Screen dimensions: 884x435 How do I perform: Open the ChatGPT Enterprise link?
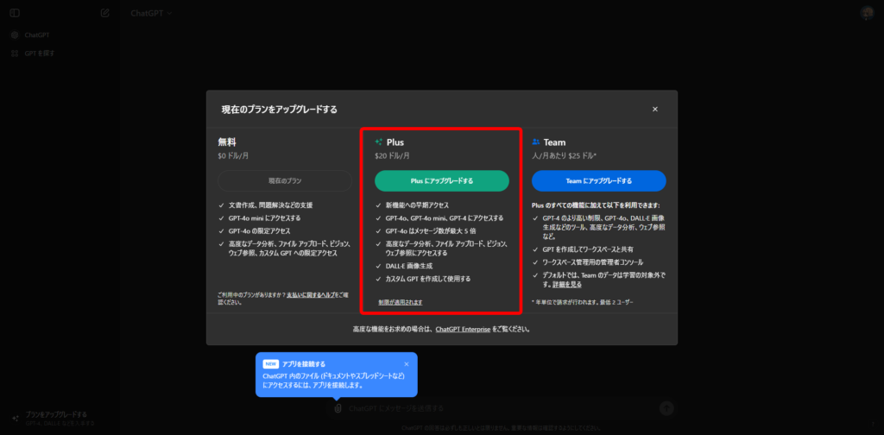(463, 329)
